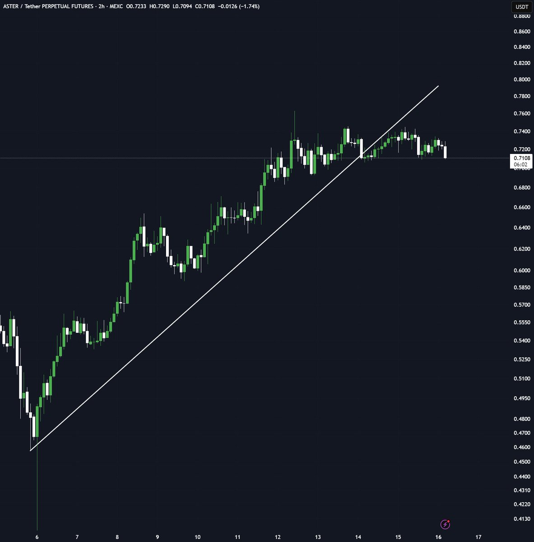Click the 0.5400 price axis label
The height and width of the screenshot is (542, 534).
pyautogui.click(x=522, y=341)
